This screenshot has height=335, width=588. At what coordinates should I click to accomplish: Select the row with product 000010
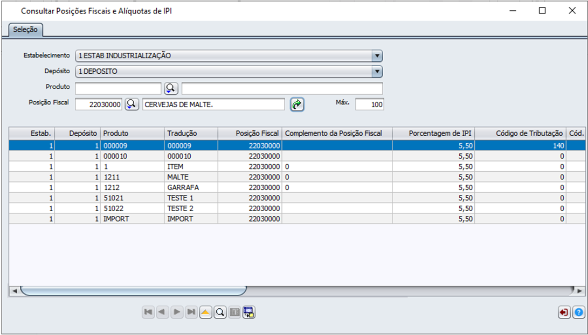pyautogui.click(x=297, y=156)
